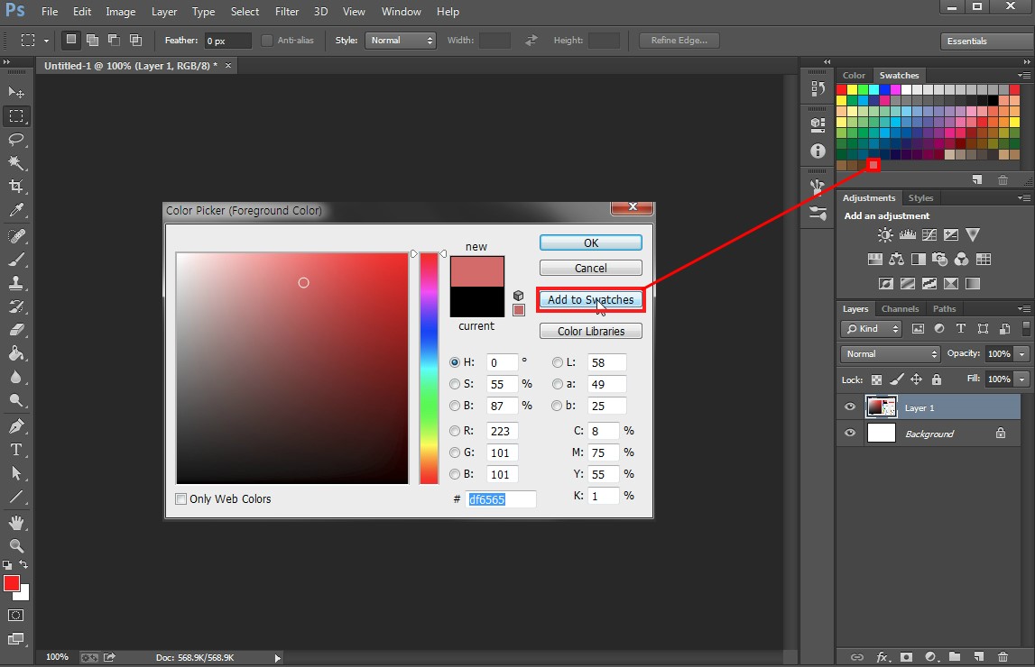
Task: Select the Lasso tool
Action: point(16,139)
